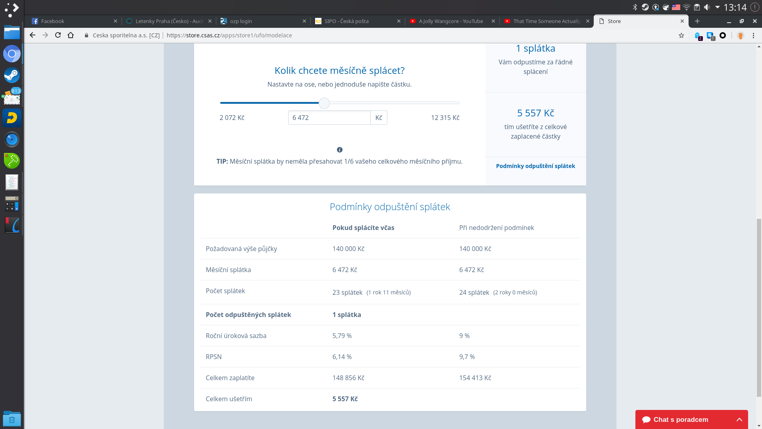
Task: Click the 5,79 % interest rate value
Action: pos(342,336)
